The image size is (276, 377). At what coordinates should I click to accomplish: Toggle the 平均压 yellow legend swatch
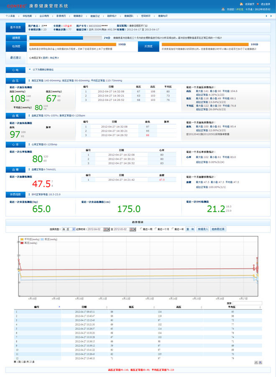click(22, 239)
